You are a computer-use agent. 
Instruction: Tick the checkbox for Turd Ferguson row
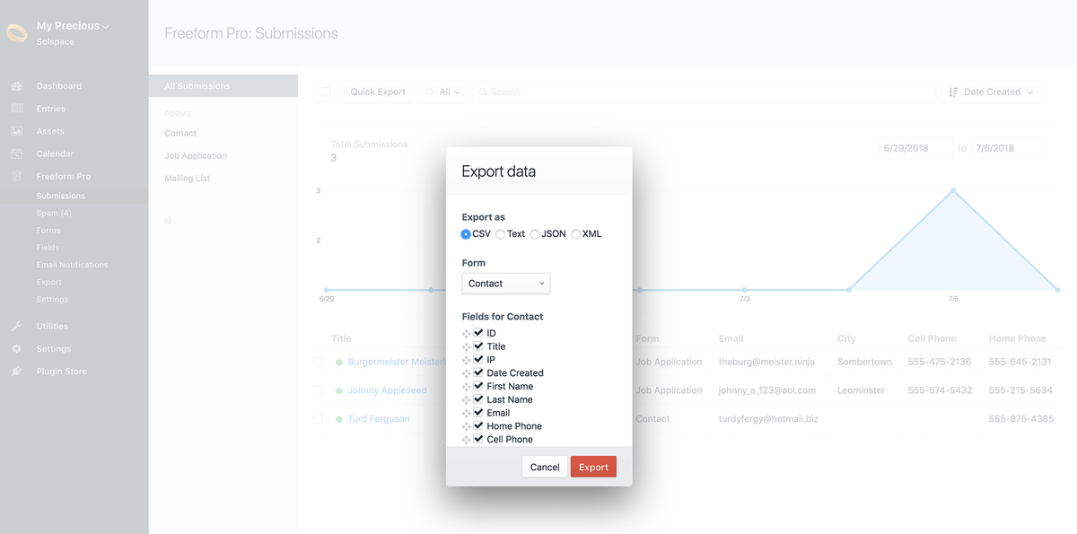[318, 419]
